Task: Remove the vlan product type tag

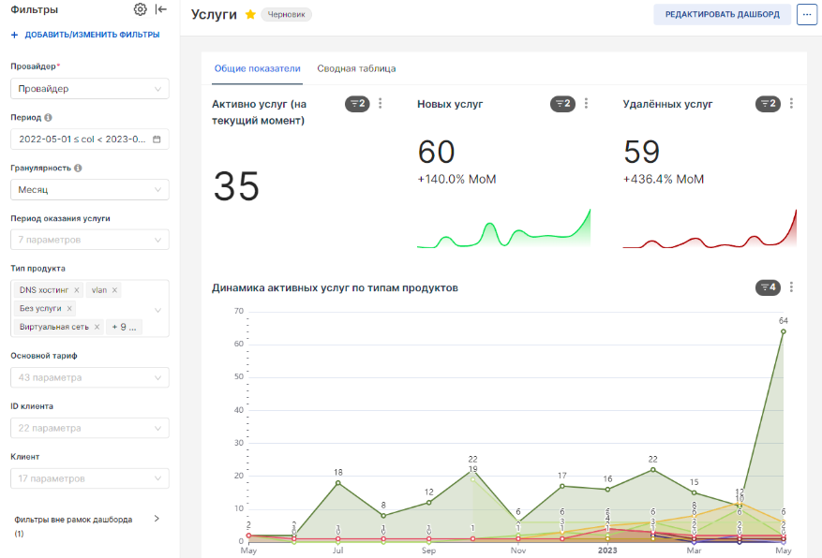Action: pyautogui.click(x=115, y=290)
